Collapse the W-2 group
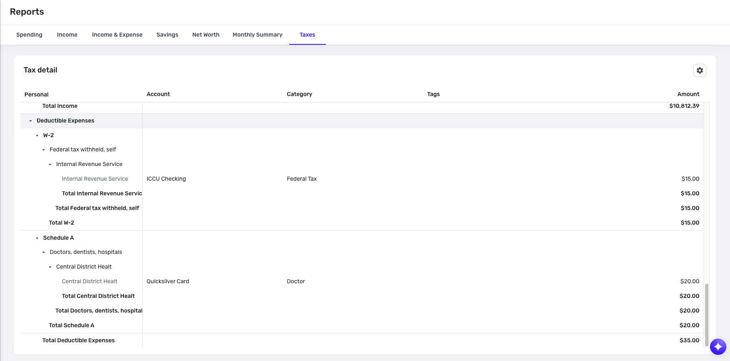Viewport: 730px width, 361px height. 37,136
